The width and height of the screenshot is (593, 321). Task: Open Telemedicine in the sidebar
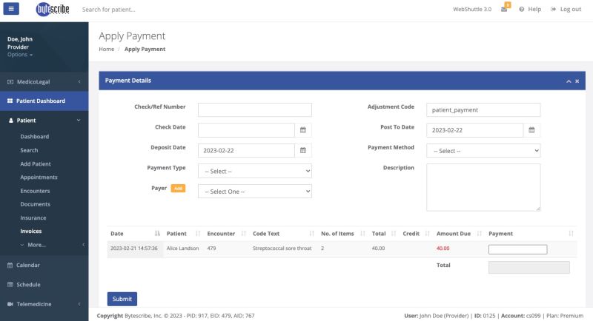[x=44, y=304]
